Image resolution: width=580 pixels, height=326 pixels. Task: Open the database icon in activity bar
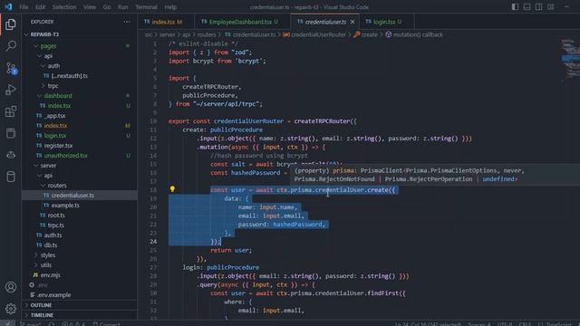click(x=11, y=177)
